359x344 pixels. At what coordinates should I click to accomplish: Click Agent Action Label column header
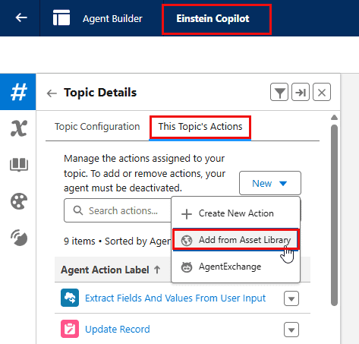point(105,270)
